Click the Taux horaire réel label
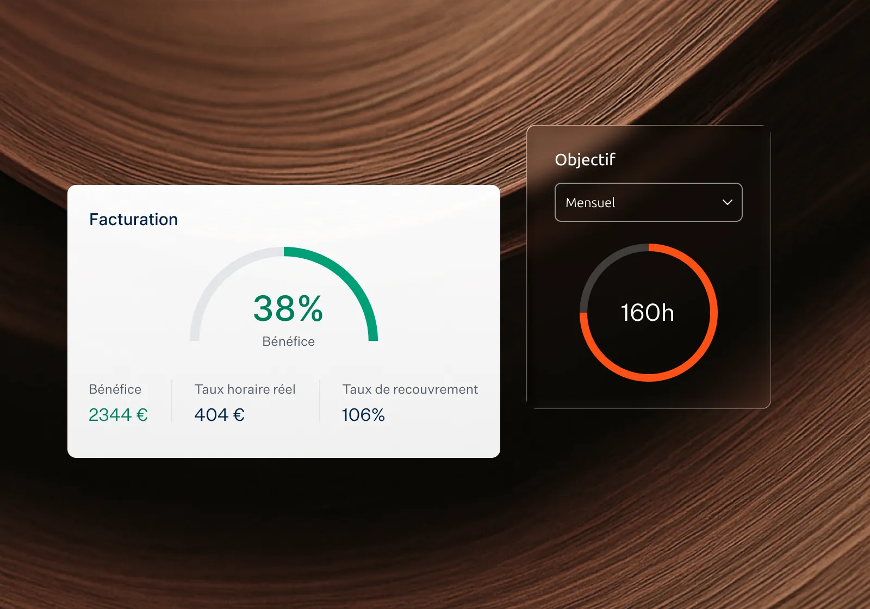Image resolution: width=870 pixels, height=609 pixels. coord(245,389)
